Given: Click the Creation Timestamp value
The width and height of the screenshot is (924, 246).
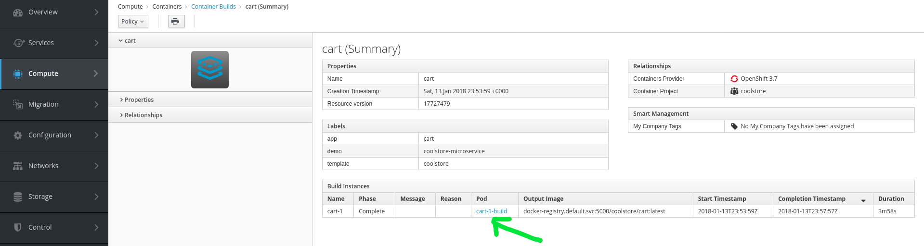Looking at the screenshot, I should click(x=466, y=91).
